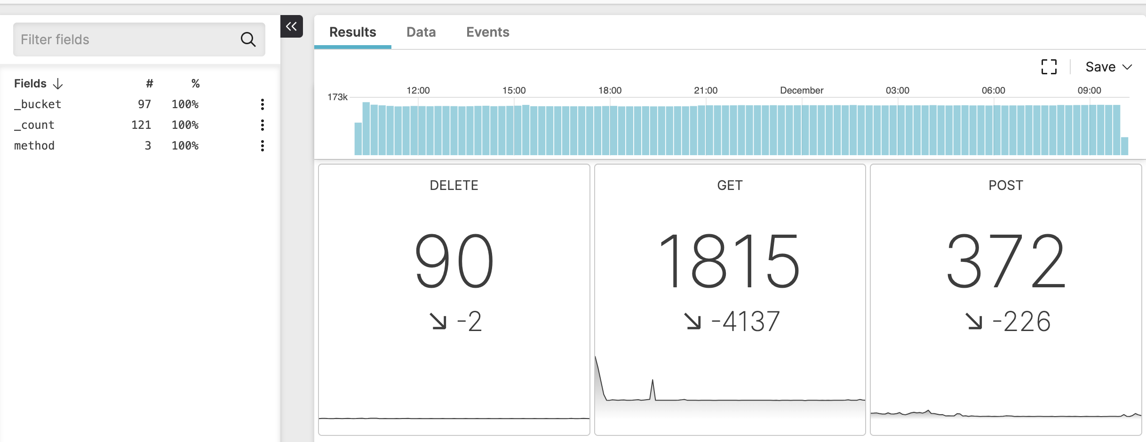Viewport: 1146px width, 442px height.
Task: Collapse the fields sidebar with double-chevron button
Action: tap(292, 26)
